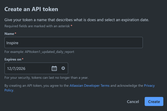Clear the expiration date with the X icon
This screenshot has height=111, width=167.
point(63,68)
